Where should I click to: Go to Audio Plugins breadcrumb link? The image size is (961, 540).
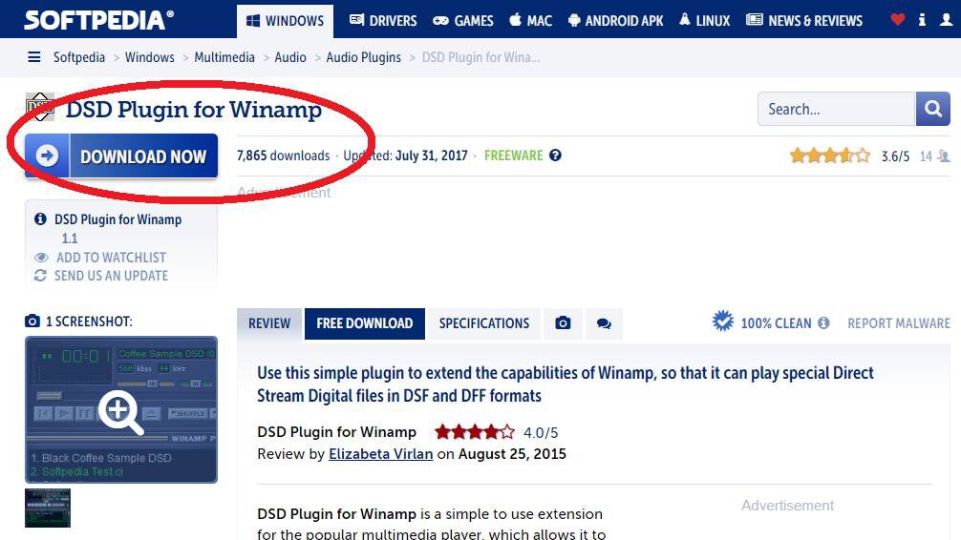point(363,57)
